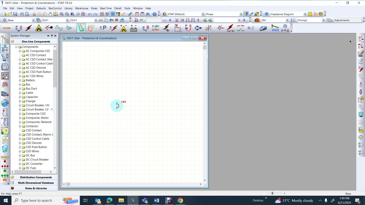Launch the VVO mode
This screenshot has height=205, width=365.
coord(275,28)
